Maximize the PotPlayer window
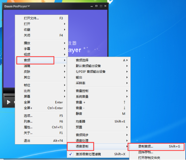The width and height of the screenshot is (186, 160). click(96, 6)
